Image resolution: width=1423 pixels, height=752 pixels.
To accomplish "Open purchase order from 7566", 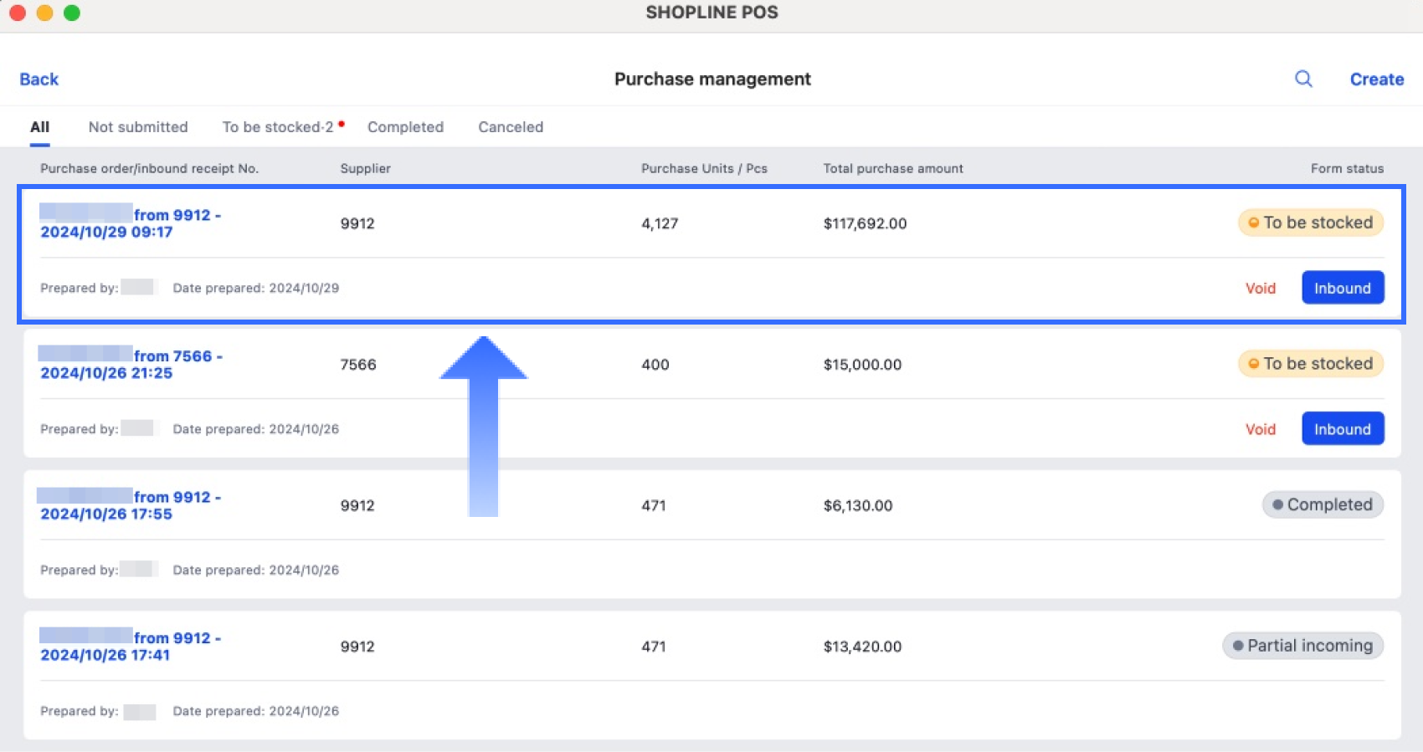I will pos(131,365).
